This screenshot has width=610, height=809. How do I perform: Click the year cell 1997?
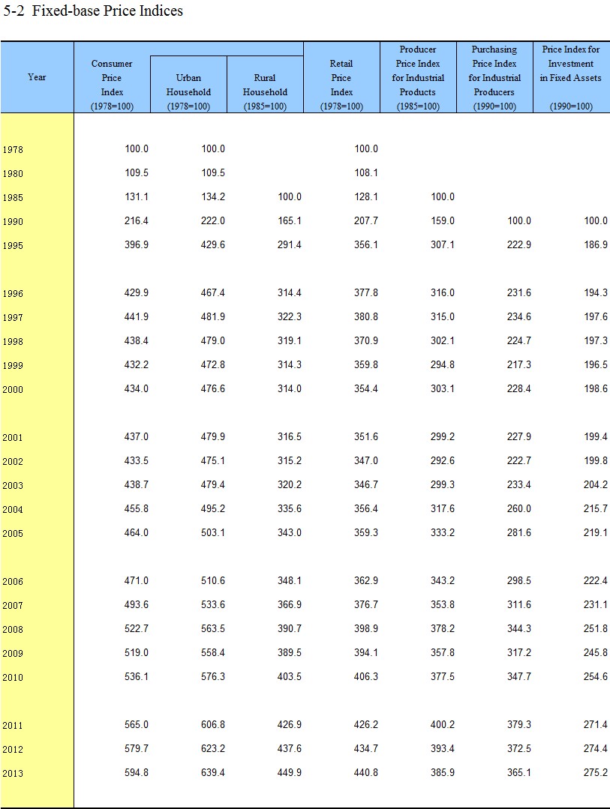coord(13,317)
